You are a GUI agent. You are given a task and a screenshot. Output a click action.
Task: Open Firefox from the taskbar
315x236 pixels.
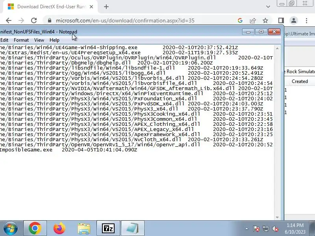[x=59, y=229]
